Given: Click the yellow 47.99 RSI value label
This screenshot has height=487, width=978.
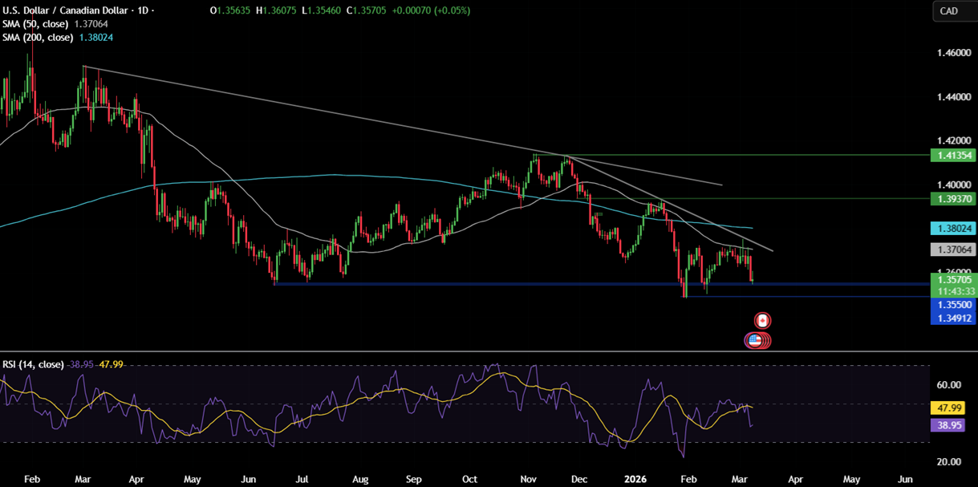Looking at the screenshot, I should tap(948, 408).
